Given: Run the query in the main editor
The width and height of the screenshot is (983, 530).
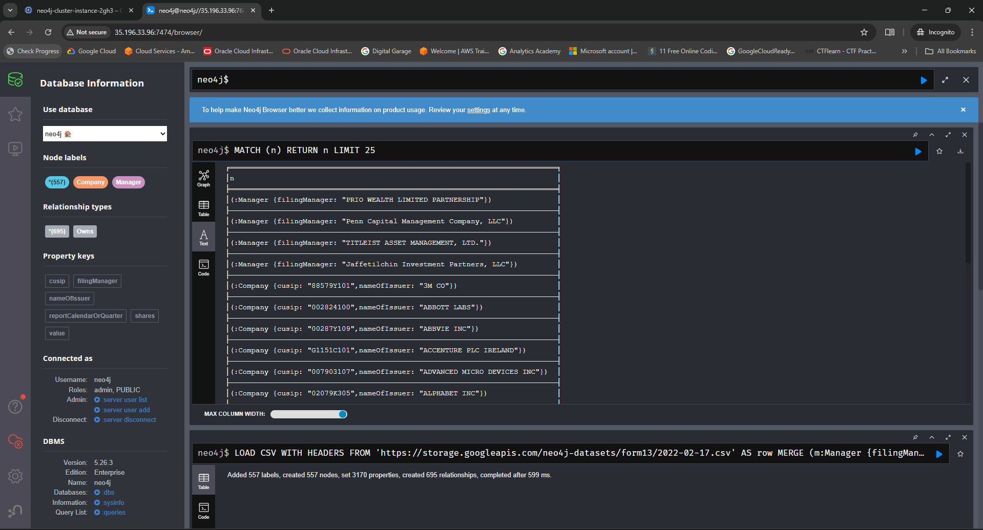Looking at the screenshot, I should (924, 80).
